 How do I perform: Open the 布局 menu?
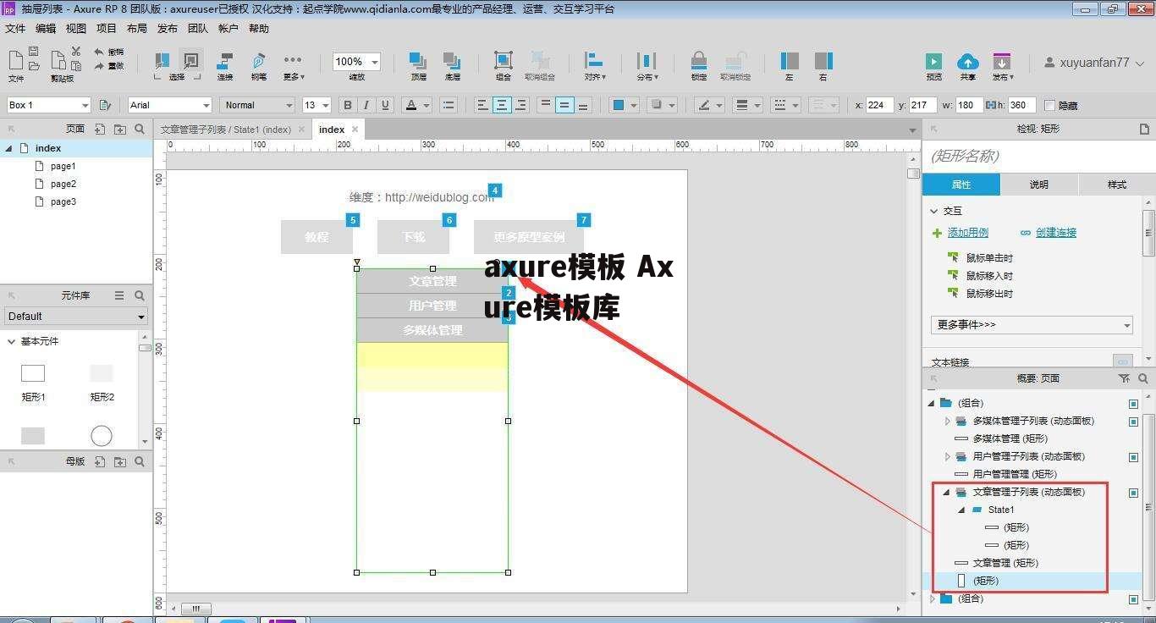[x=137, y=28]
